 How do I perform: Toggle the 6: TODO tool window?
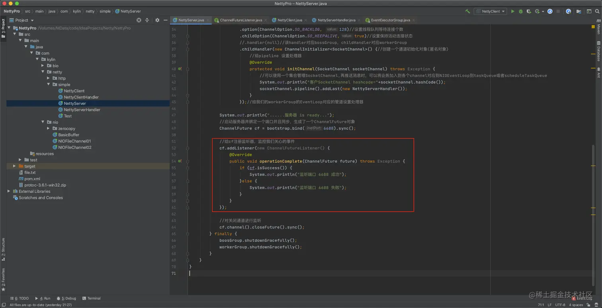pos(20,298)
